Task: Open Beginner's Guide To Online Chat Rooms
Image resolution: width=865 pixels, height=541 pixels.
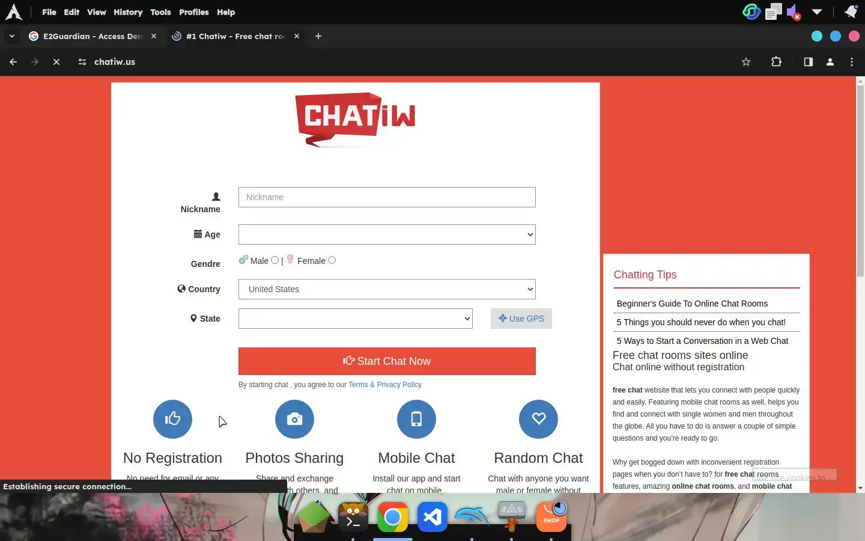Action: (x=692, y=304)
